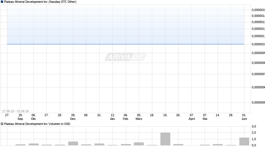Click the '31.' x-axis label
265x148 pixels.
99,115
